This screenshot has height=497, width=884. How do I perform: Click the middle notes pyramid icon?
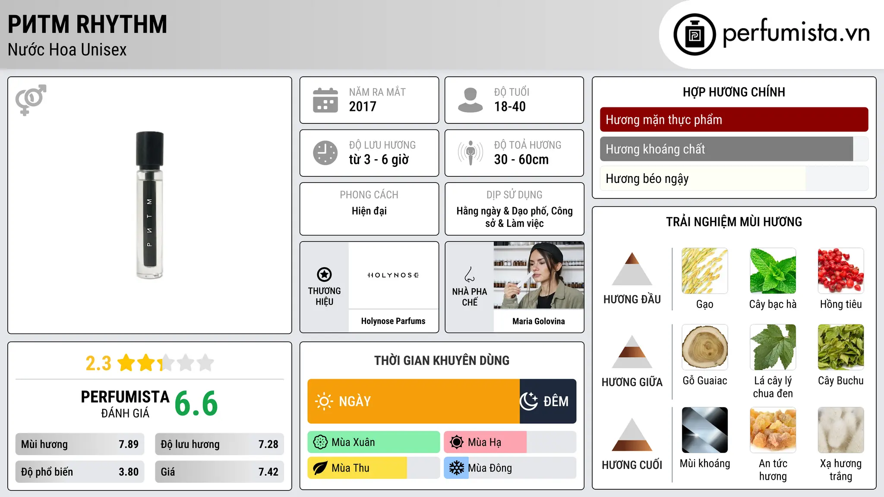tap(632, 352)
